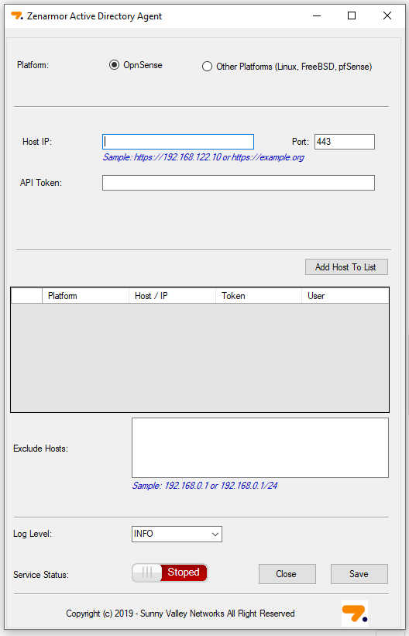Open the Log Level INFO dropdown

pos(177,534)
